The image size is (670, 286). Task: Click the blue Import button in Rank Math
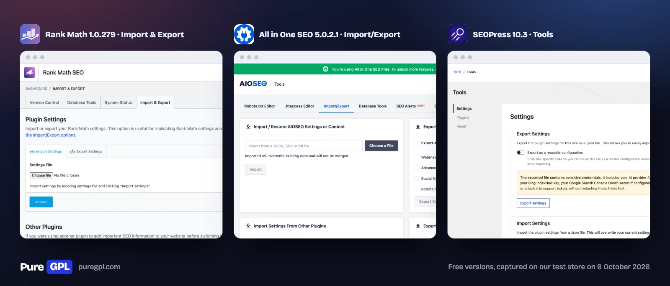[41, 202]
